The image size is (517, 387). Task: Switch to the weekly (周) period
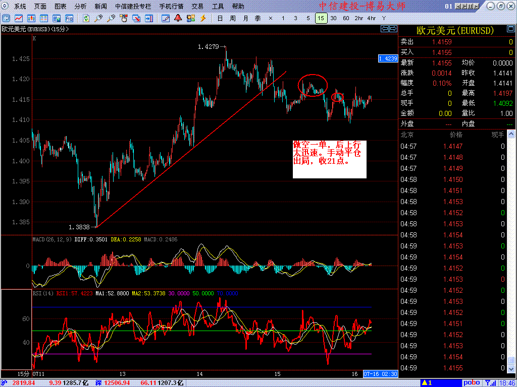pos(233,18)
